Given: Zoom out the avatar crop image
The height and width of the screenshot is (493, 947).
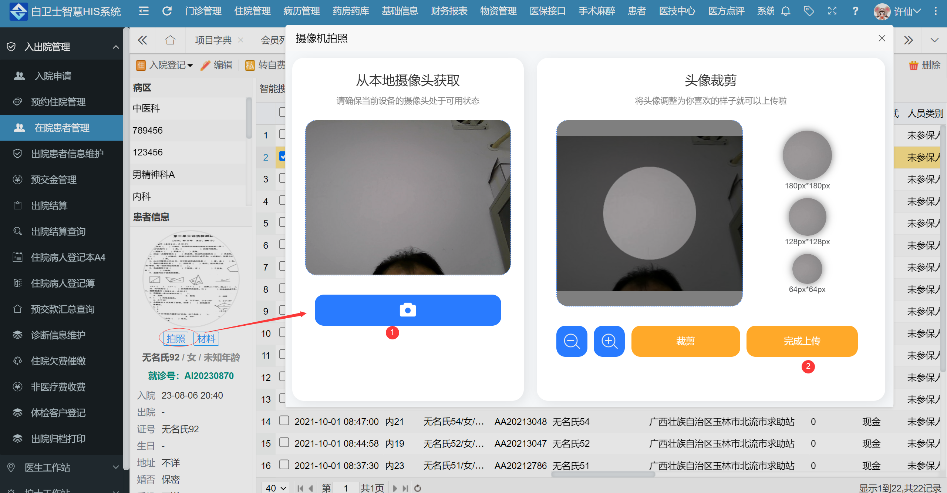Looking at the screenshot, I should [572, 341].
